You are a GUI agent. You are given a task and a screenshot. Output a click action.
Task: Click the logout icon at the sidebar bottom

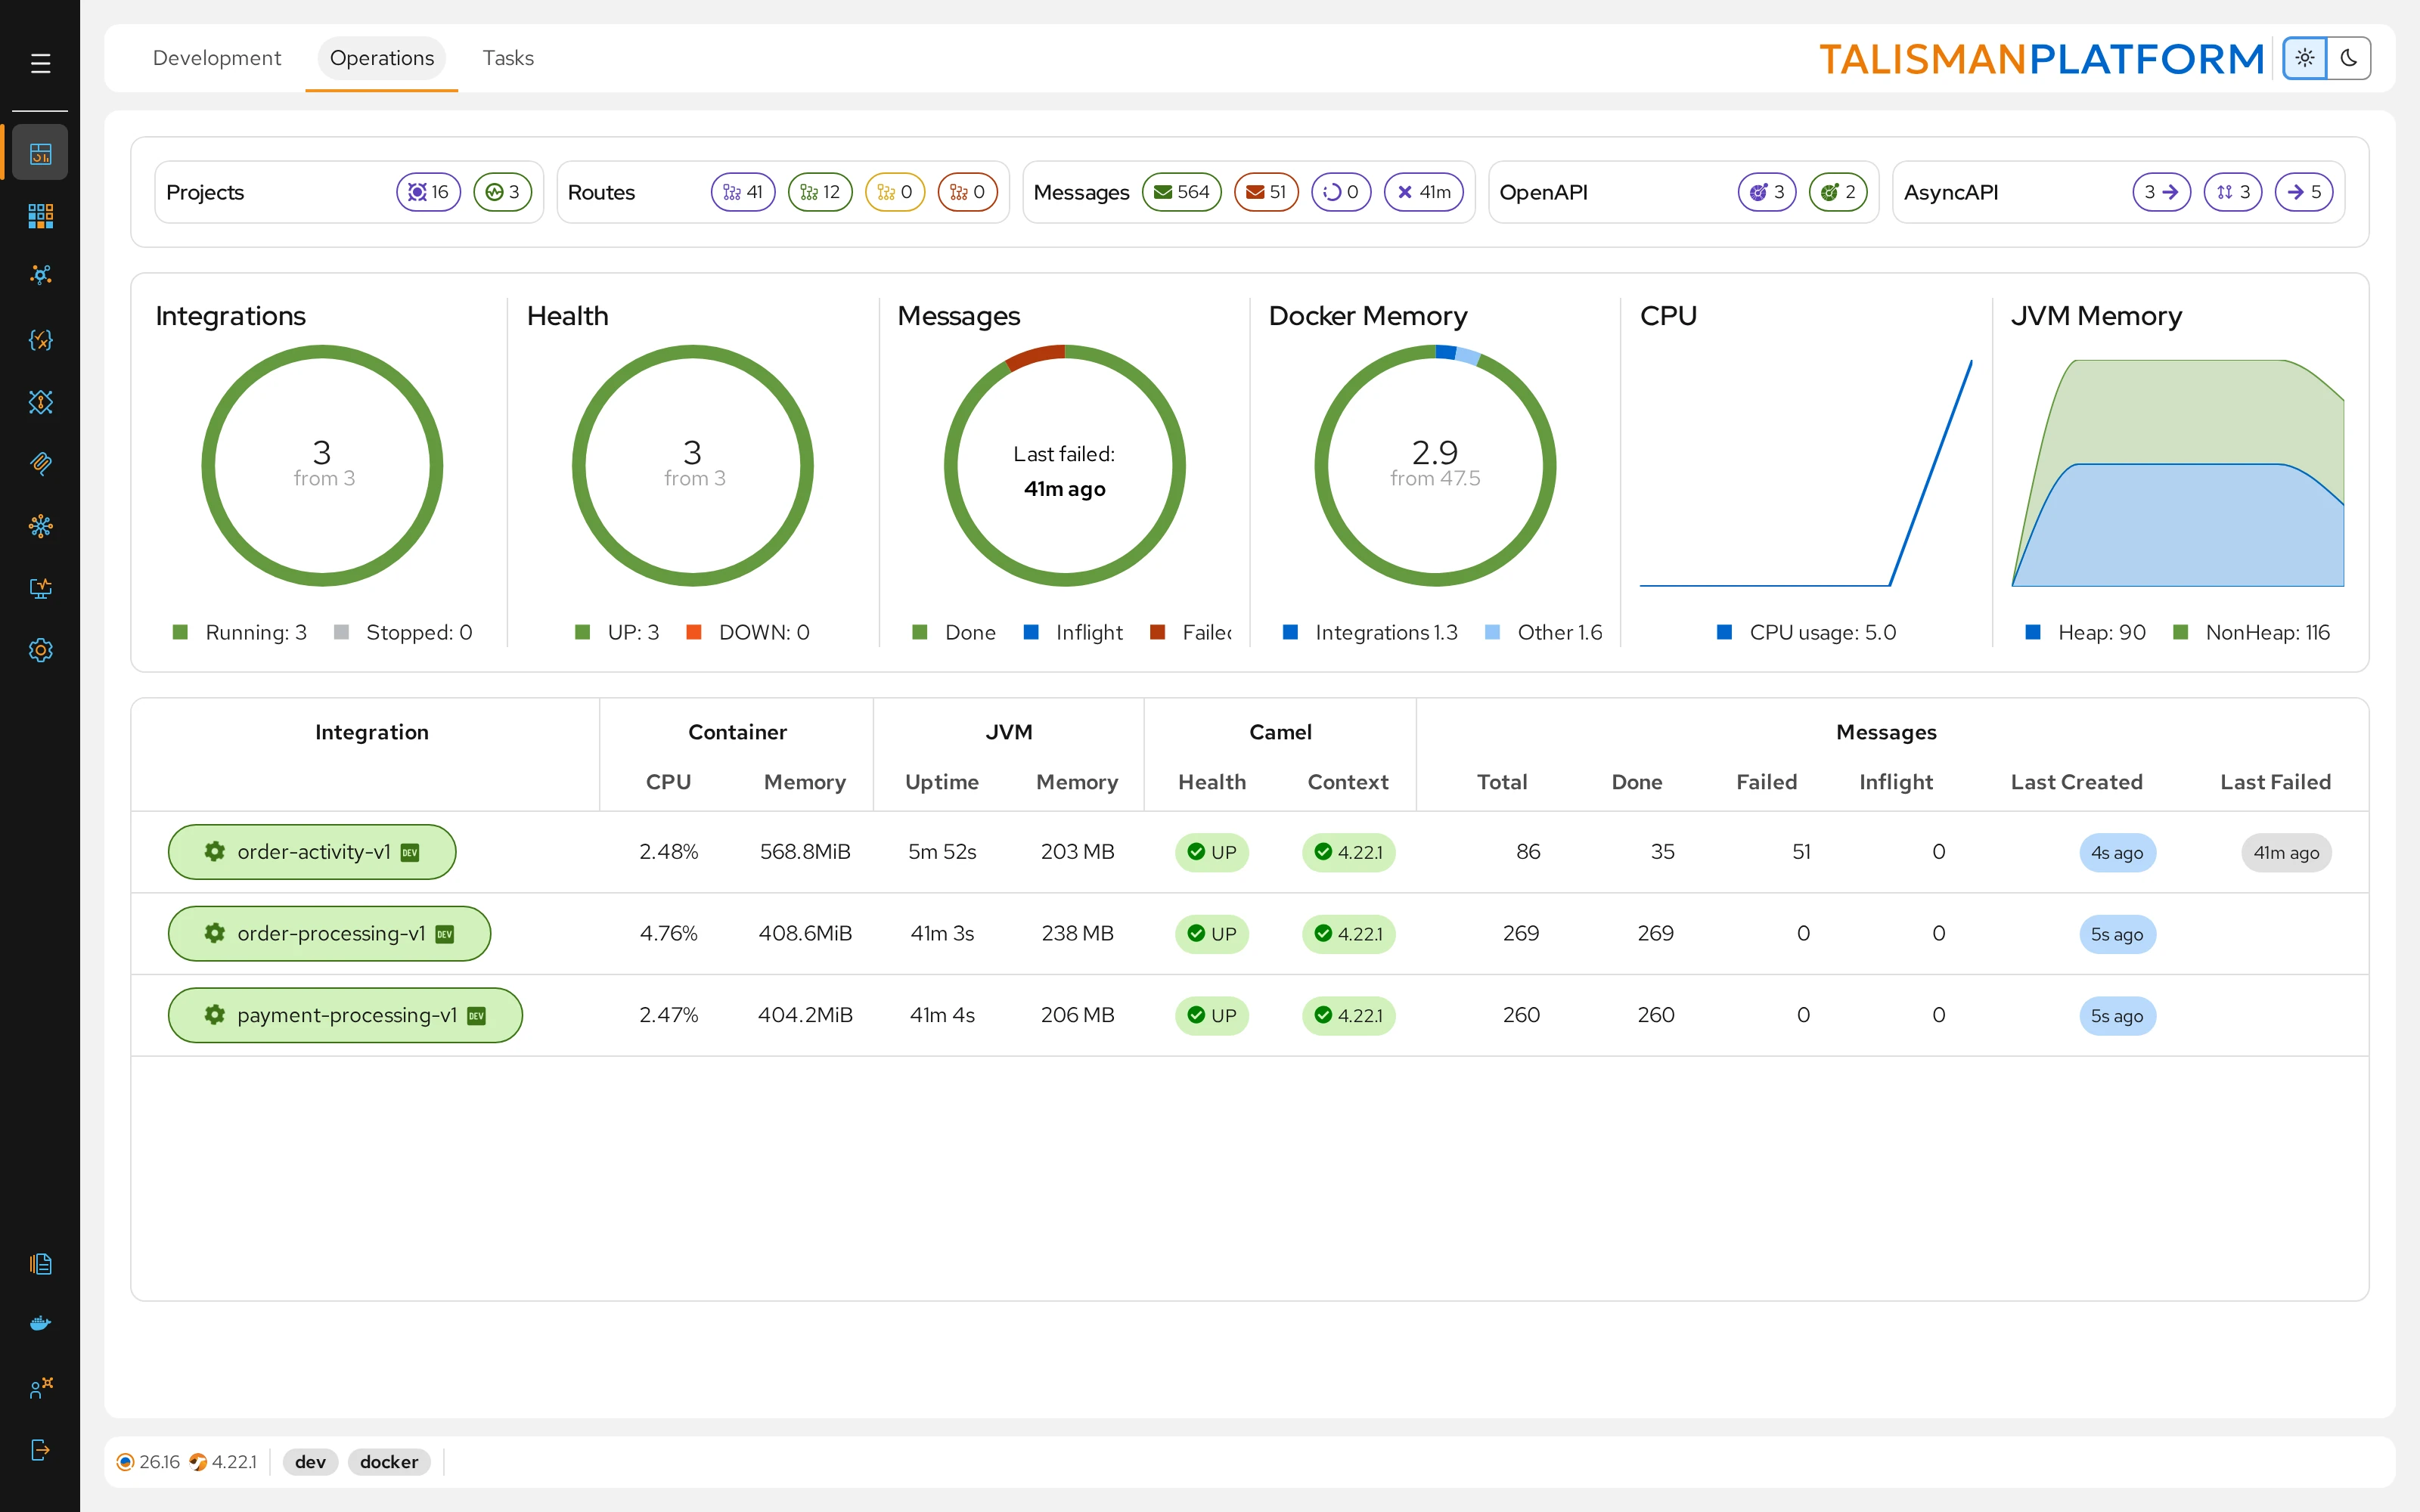coord(40,1449)
